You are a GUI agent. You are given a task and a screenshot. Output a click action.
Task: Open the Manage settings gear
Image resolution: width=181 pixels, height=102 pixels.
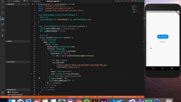click(3, 93)
